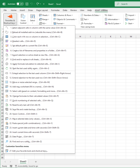Expand Objects & Comments dropdown

coord(65,19)
